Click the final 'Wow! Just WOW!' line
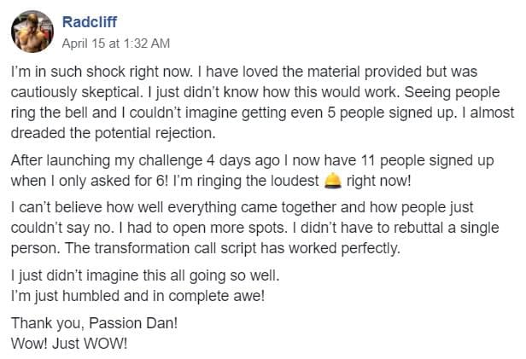Image resolution: width=526 pixels, height=359 pixels. pyautogui.click(x=69, y=344)
